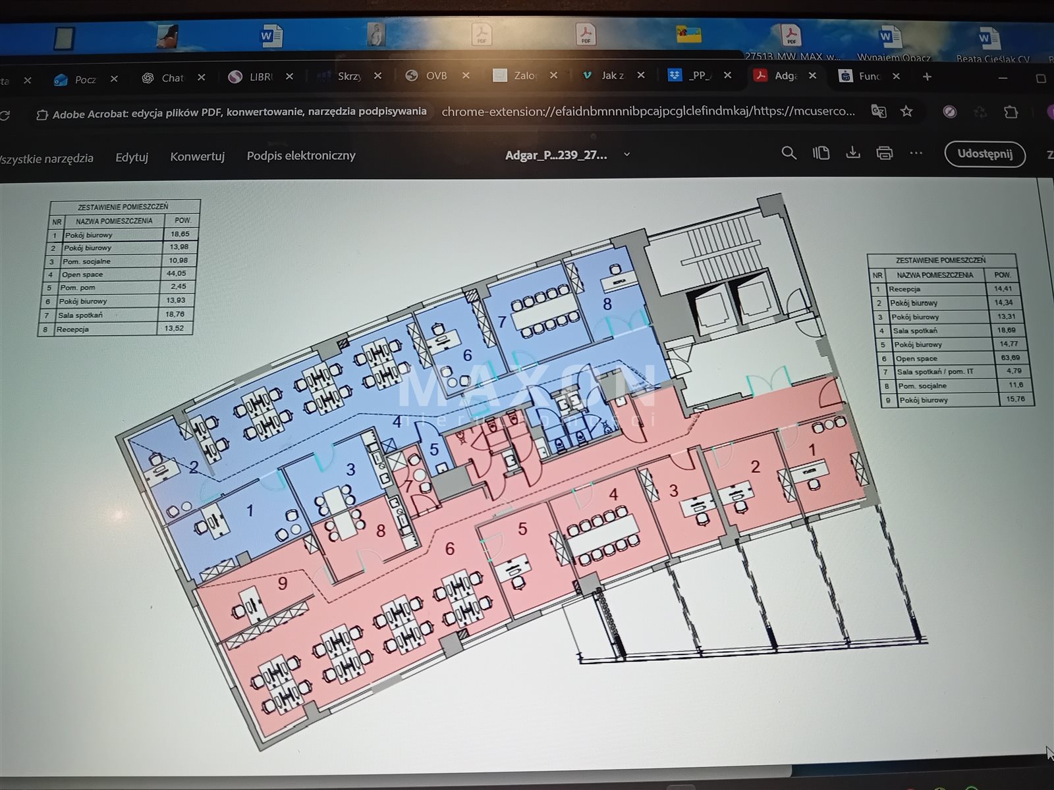Image resolution: width=1054 pixels, height=790 pixels.
Task: Open the Konwertuj menu
Action: click(x=197, y=157)
